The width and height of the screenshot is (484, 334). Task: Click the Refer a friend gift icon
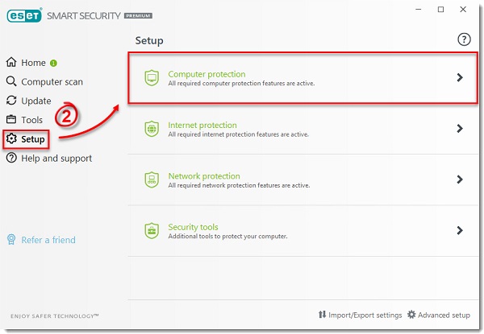12,239
